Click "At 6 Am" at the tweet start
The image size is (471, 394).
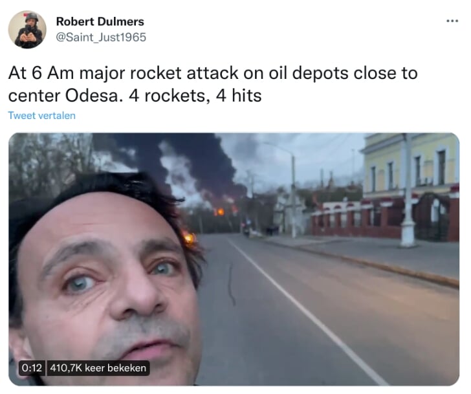[x=41, y=73]
